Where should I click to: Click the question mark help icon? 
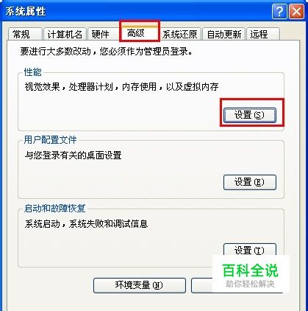point(279,11)
